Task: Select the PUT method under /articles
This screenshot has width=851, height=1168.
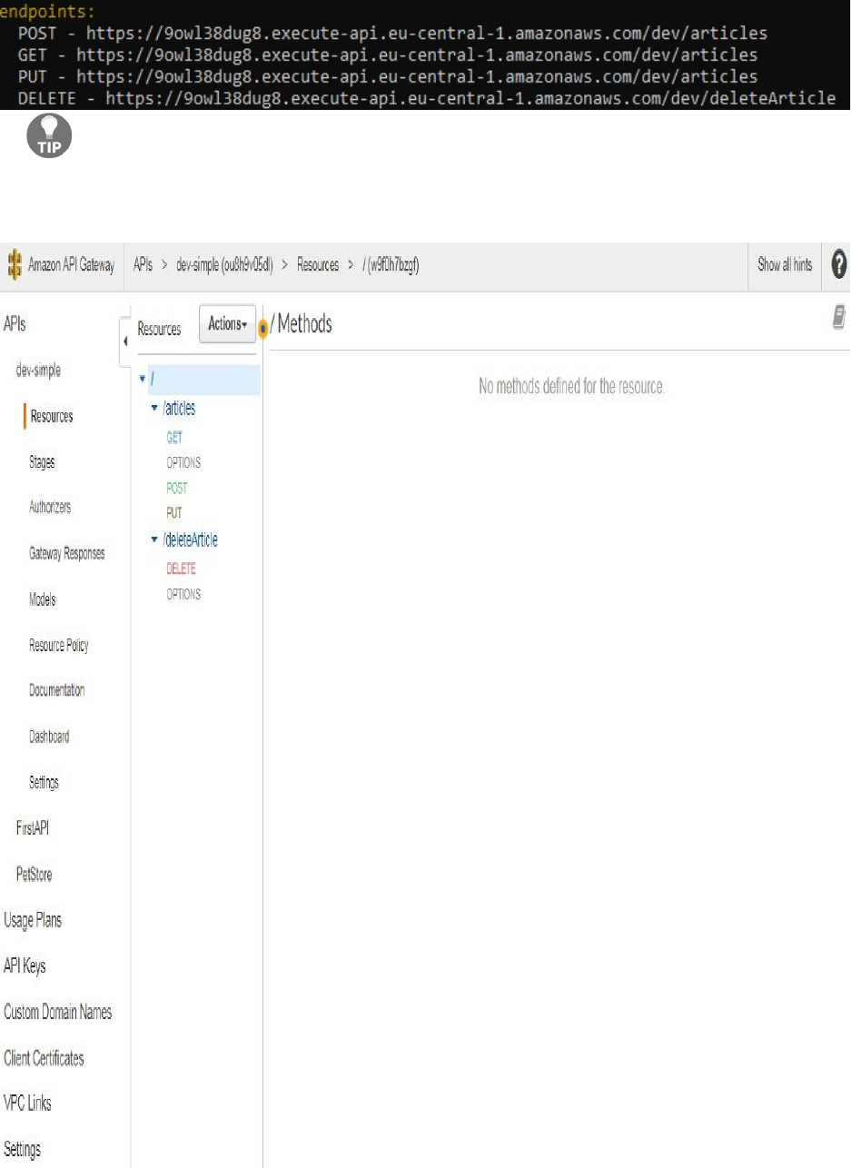Action: (174, 513)
